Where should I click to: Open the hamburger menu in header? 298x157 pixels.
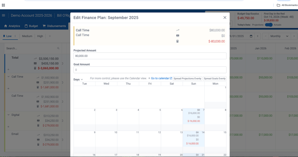(3, 16)
